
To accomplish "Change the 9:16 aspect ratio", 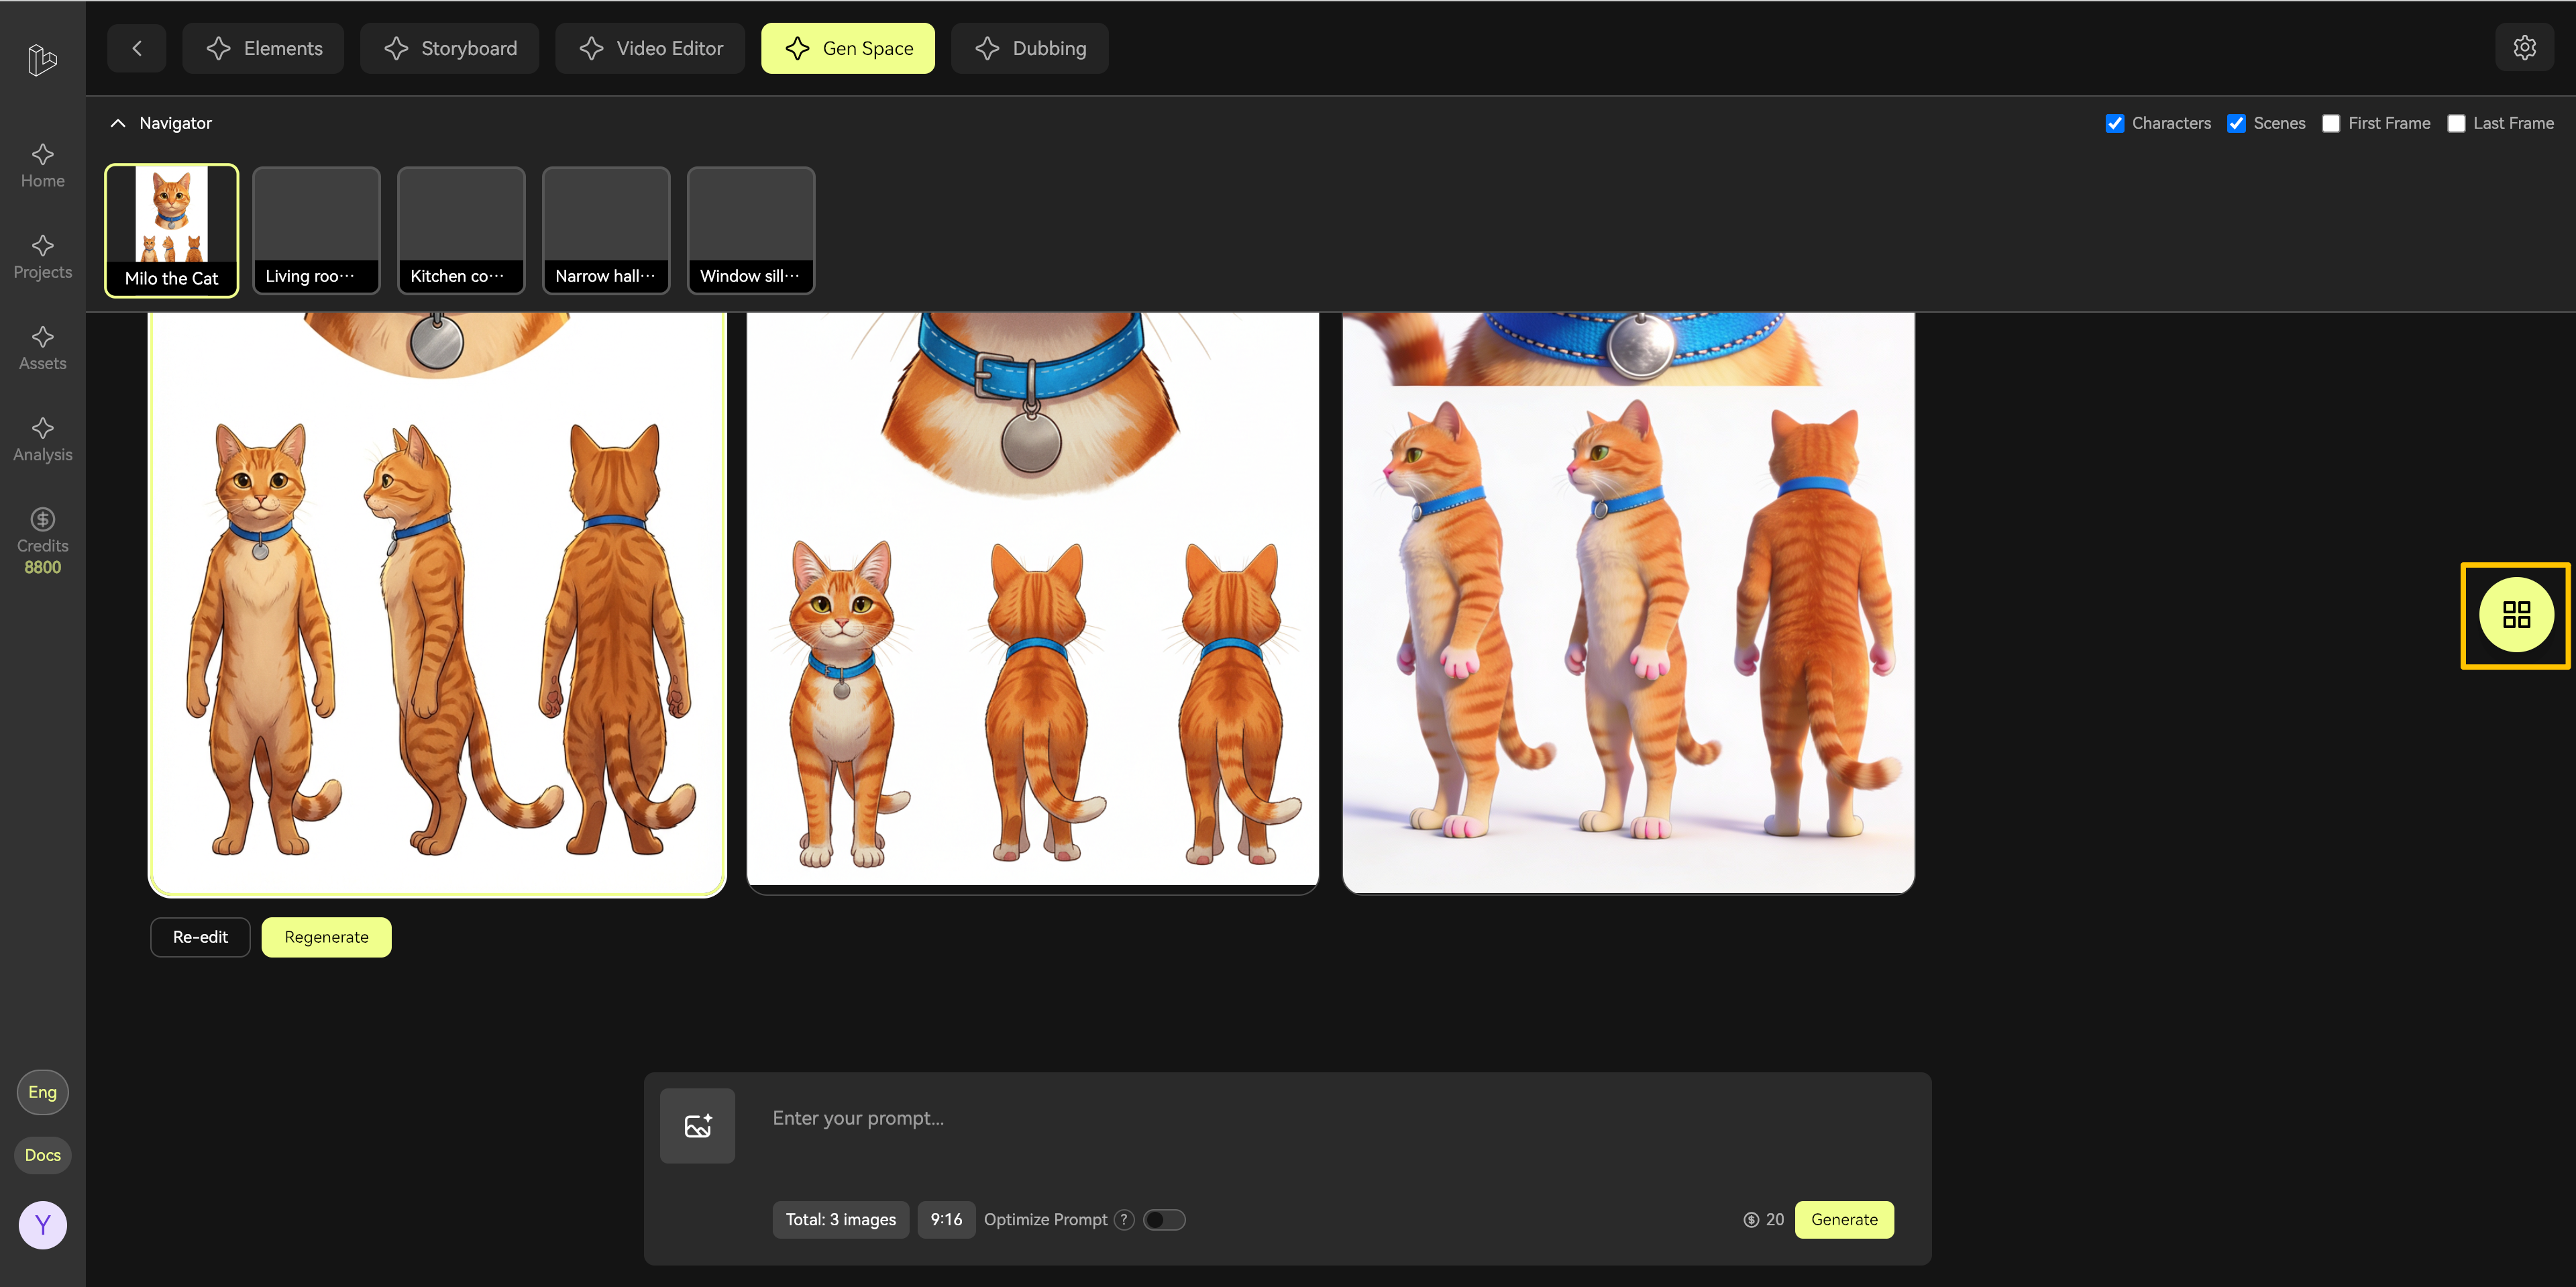I will click(946, 1219).
